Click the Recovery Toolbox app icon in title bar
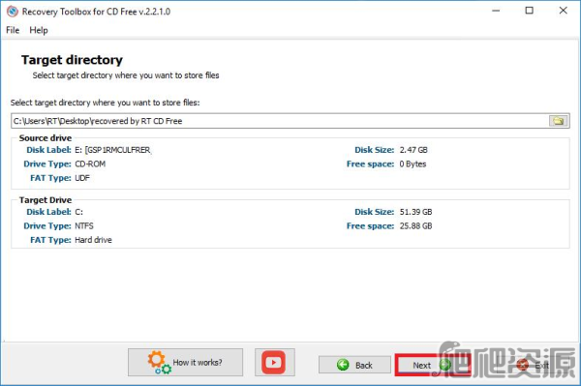The image size is (581, 386). (x=13, y=12)
